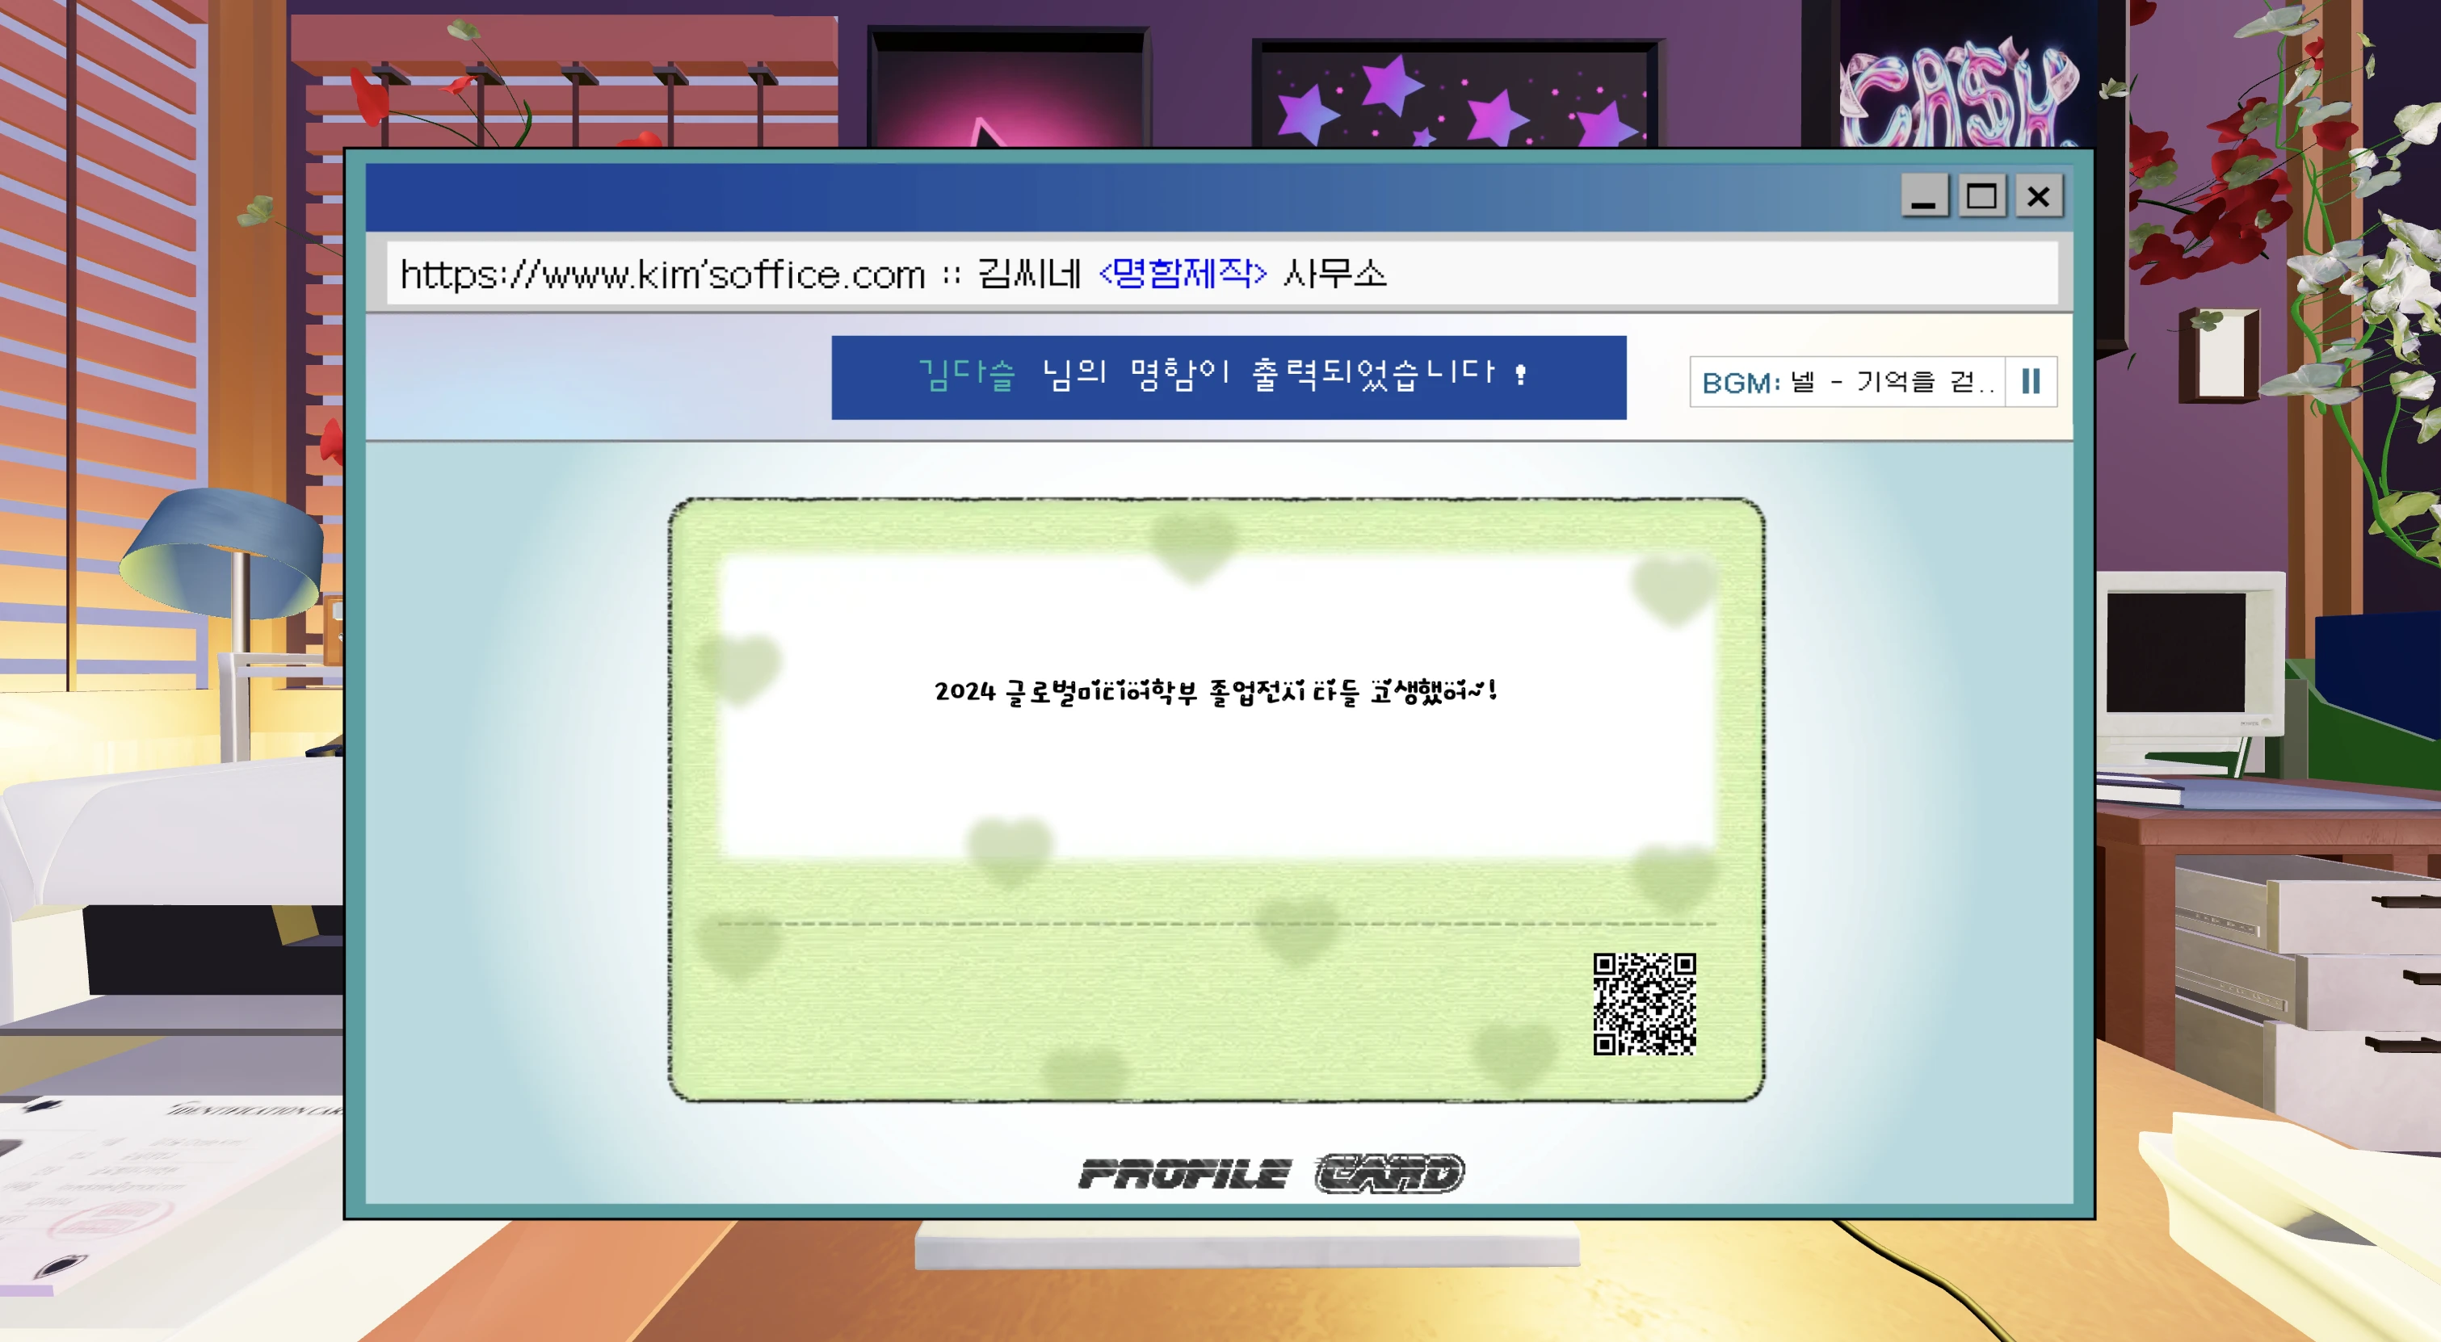Click the exclamation icon after the banner message
The width and height of the screenshot is (2441, 1342).
coord(1520,375)
